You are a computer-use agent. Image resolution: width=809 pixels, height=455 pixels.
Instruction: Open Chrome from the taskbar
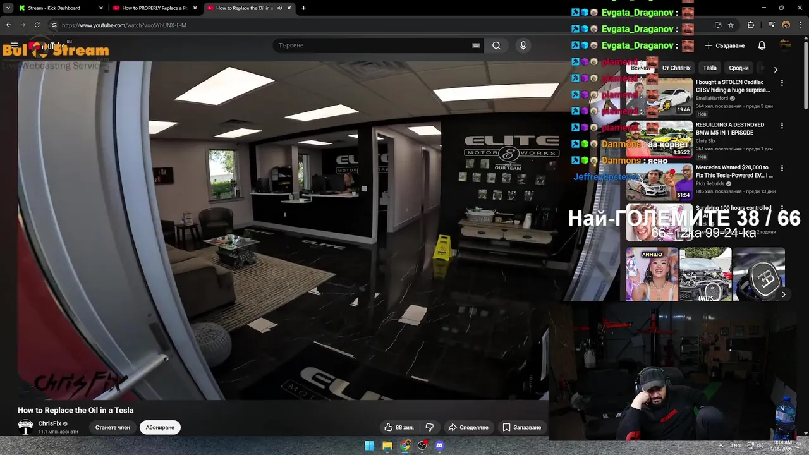(405, 446)
